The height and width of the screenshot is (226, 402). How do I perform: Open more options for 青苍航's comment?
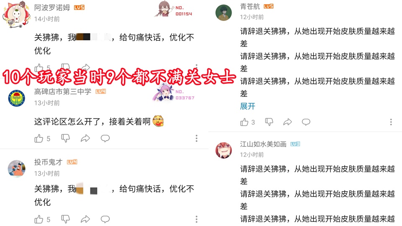[x=391, y=122]
